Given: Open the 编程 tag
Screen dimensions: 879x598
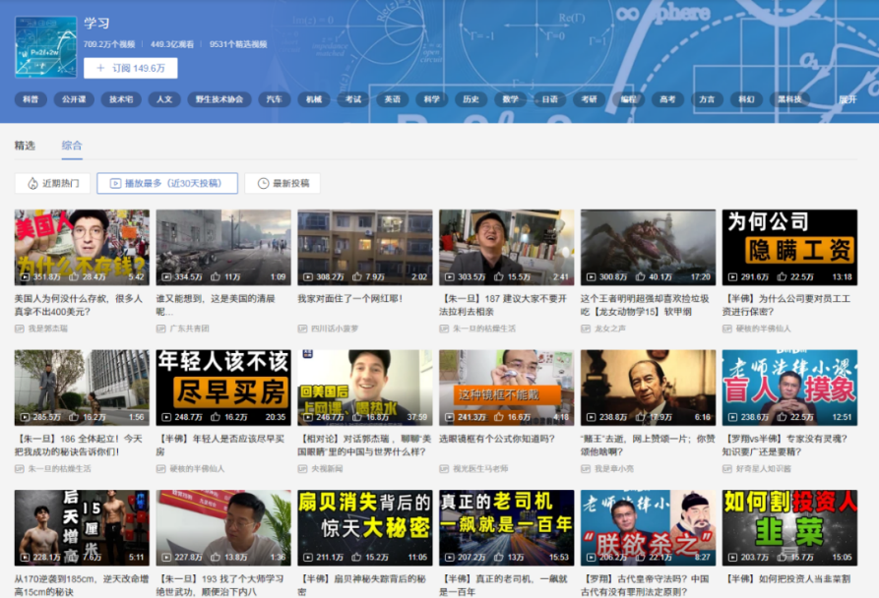Looking at the screenshot, I should tap(628, 99).
